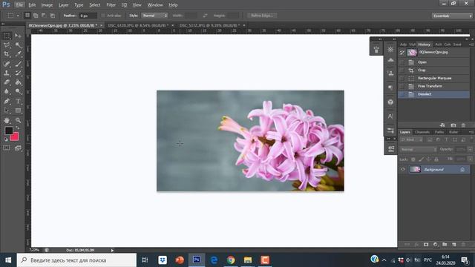Open the Filter menu

click(x=111, y=5)
